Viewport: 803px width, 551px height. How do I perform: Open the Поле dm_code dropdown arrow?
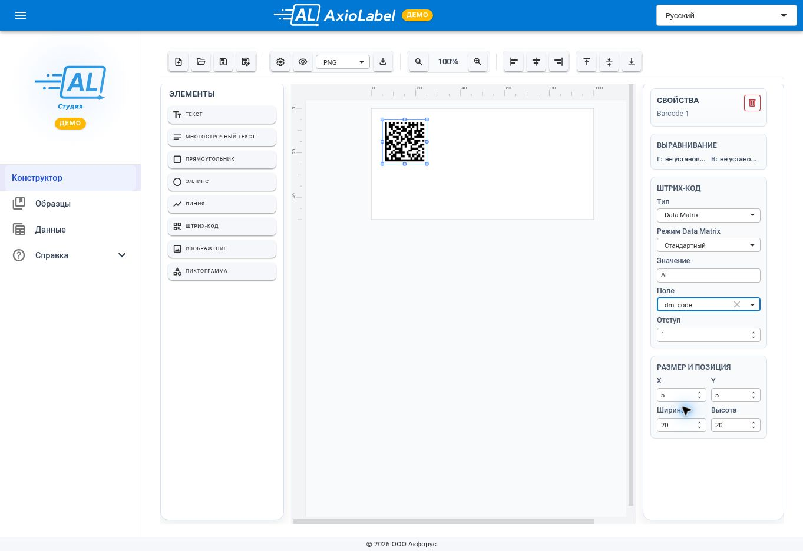coord(752,304)
